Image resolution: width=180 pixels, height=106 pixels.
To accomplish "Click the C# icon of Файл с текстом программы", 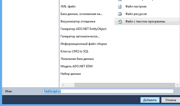I will 119,21.
